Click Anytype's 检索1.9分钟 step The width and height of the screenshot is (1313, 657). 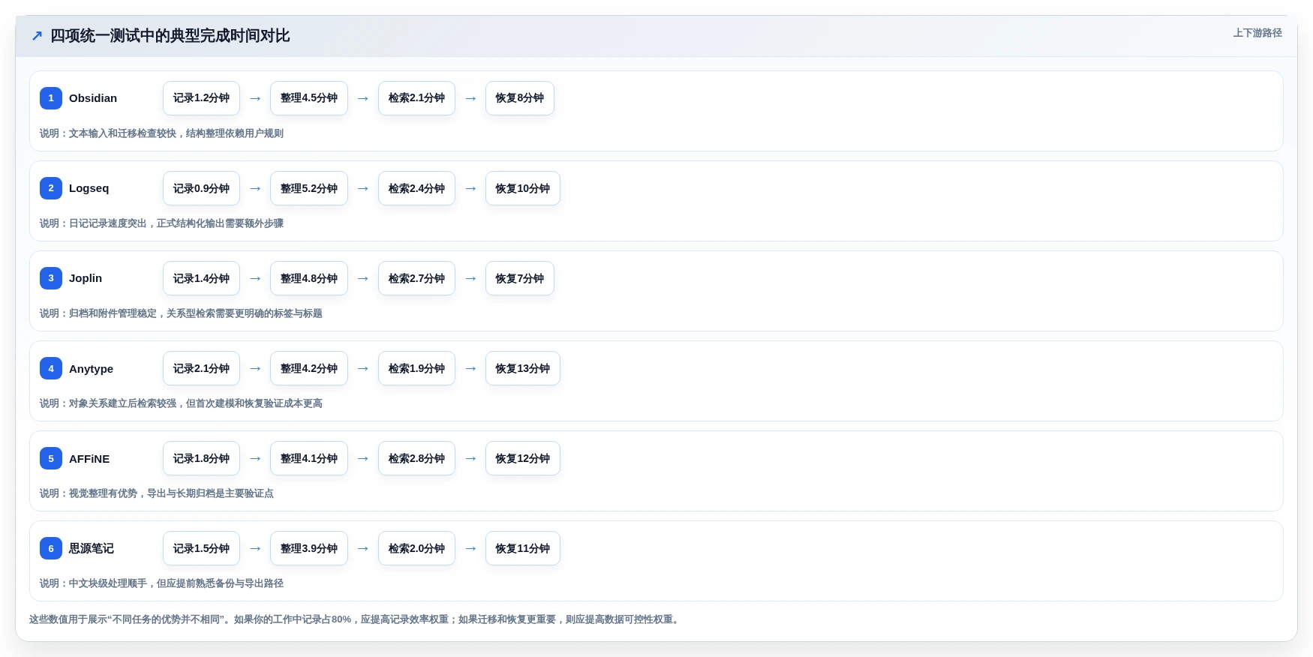(416, 368)
